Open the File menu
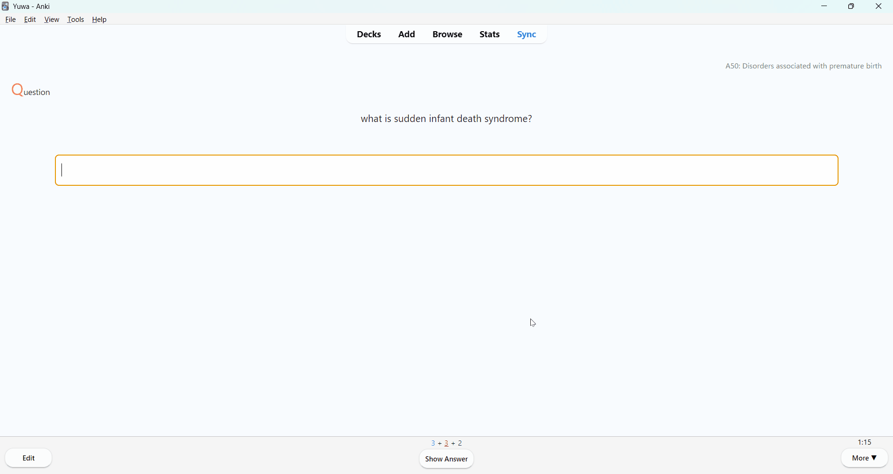The image size is (893, 474). 11,20
